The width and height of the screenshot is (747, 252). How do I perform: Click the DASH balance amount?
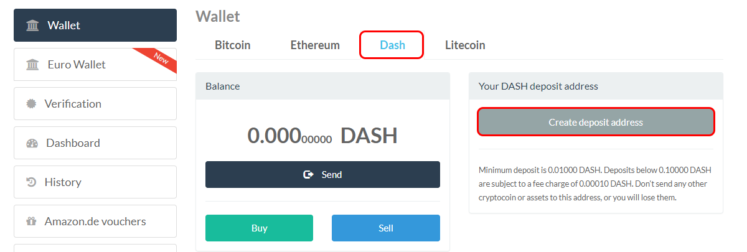322,135
